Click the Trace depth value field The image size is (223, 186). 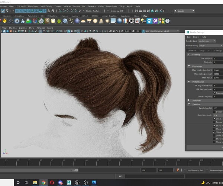(218, 58)
